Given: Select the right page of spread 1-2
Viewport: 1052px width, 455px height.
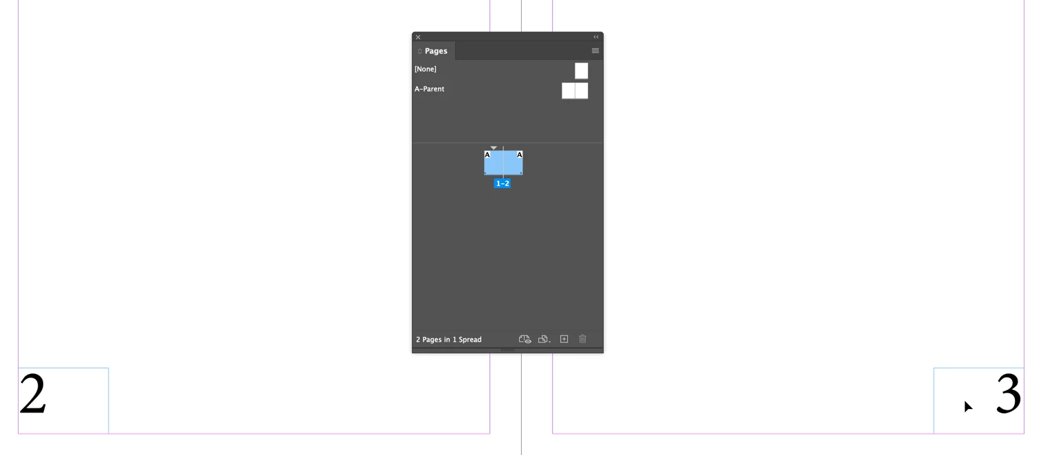Looking at the screenshot, I should 513,163.
